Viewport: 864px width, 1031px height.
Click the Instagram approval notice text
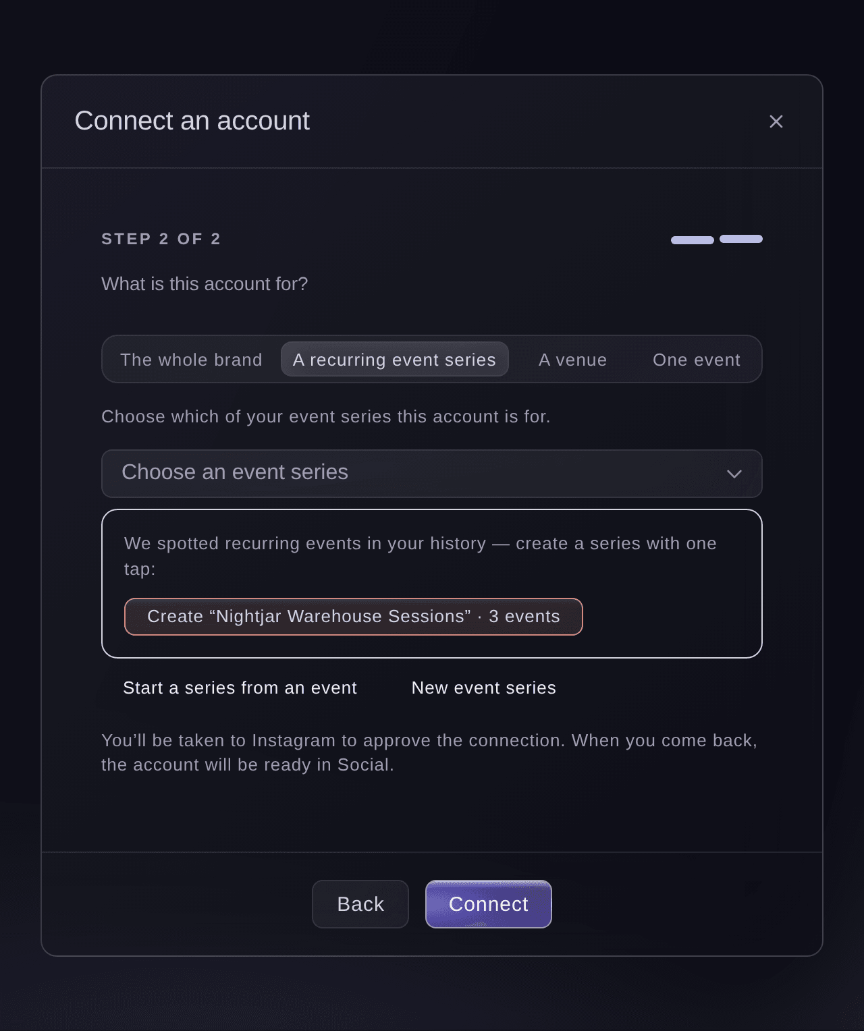point(429,752)
